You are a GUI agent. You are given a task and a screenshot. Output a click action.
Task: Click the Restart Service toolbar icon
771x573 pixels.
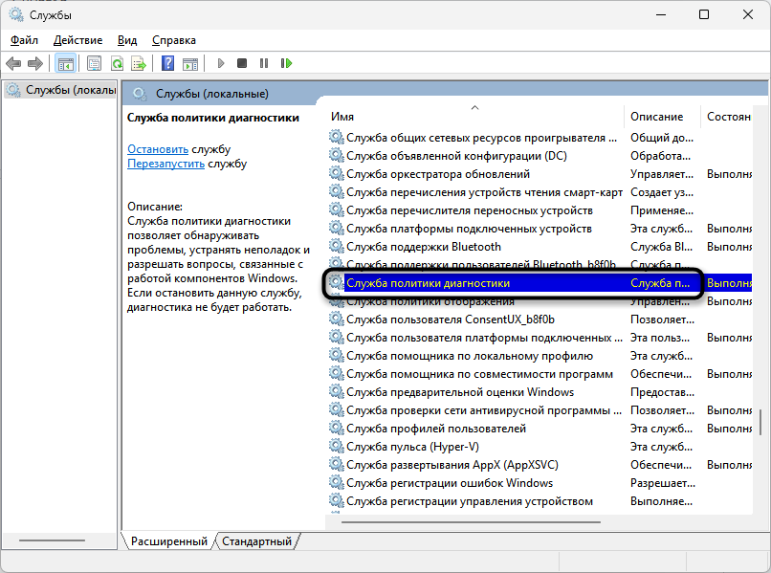[286, 63]
